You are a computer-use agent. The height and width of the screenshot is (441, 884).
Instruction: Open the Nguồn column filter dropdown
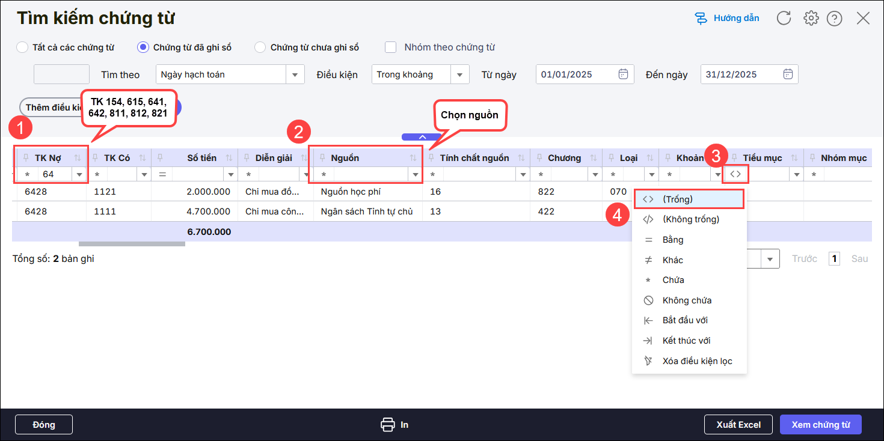(x=414, y=175)
